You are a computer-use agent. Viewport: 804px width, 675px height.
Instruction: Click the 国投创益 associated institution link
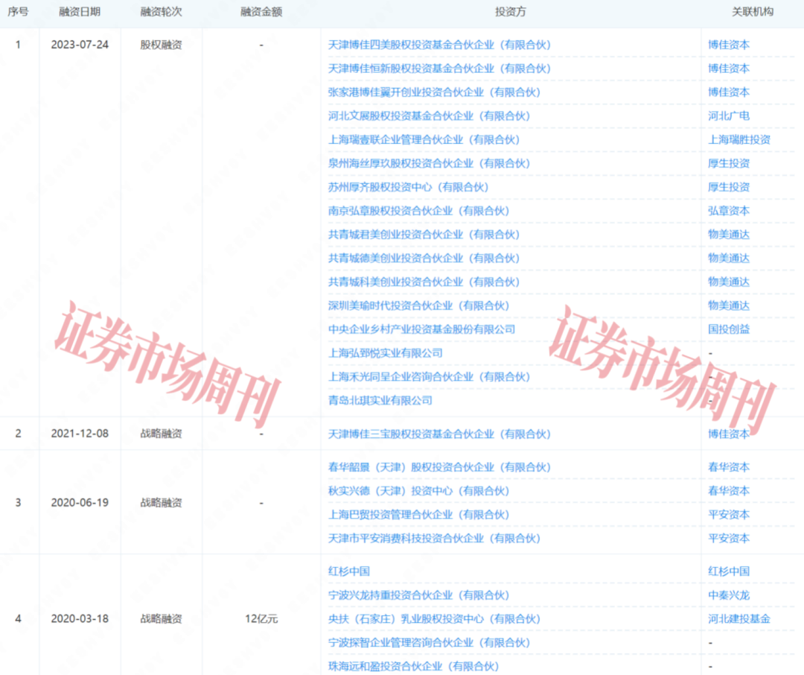tap(728, 329)
